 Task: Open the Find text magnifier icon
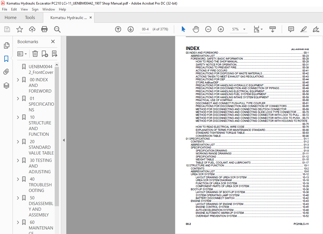point(57,29)
